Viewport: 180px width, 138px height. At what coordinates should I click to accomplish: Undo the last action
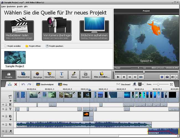[x=23, y=84]
